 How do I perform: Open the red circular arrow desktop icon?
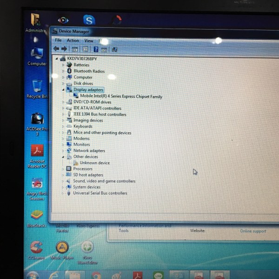[x=117, y=20]
